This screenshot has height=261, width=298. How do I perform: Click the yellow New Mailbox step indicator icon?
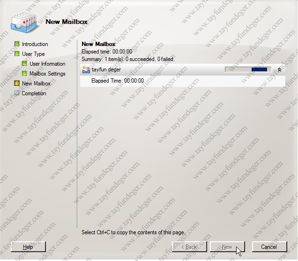[17, 83]
